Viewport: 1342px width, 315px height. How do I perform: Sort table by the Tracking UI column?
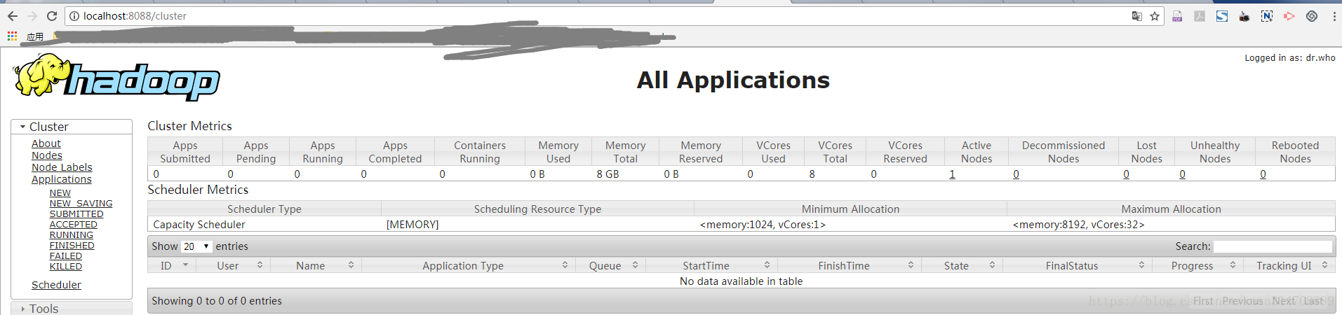(1289, 265)
